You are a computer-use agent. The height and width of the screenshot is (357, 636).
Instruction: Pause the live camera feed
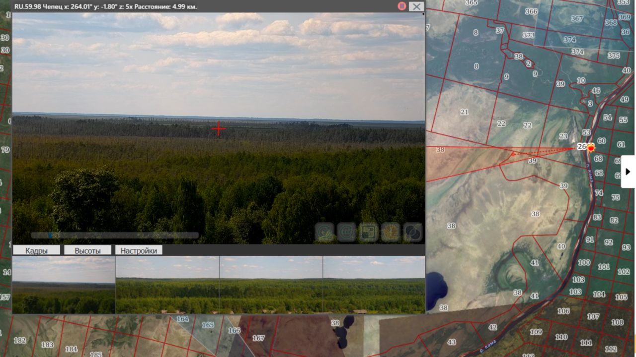tap(402, 6)
